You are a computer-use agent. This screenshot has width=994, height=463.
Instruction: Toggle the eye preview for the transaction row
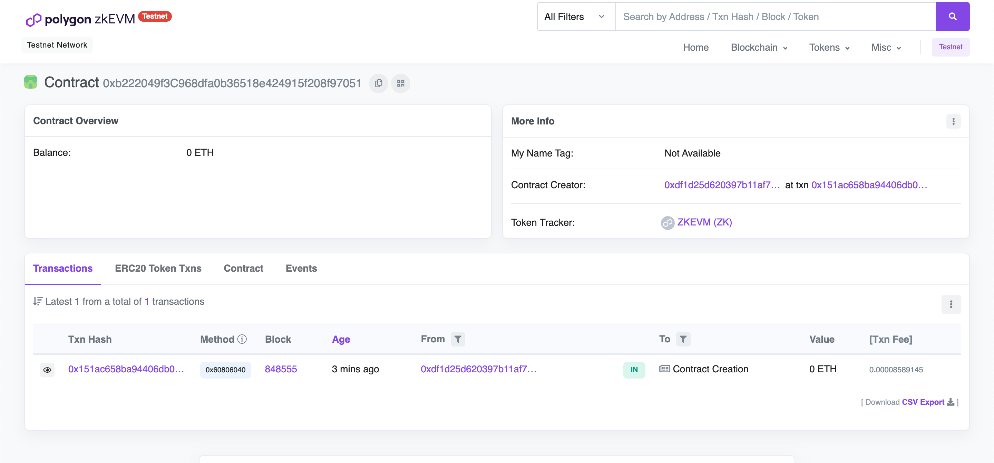[47, 370]
